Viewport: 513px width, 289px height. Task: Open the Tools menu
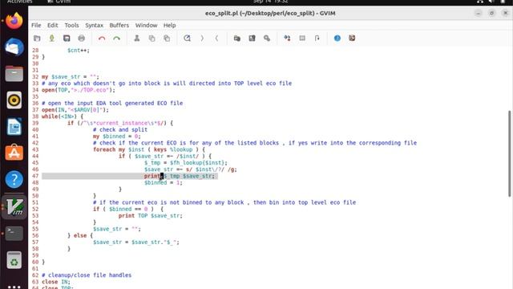(71, 25)
